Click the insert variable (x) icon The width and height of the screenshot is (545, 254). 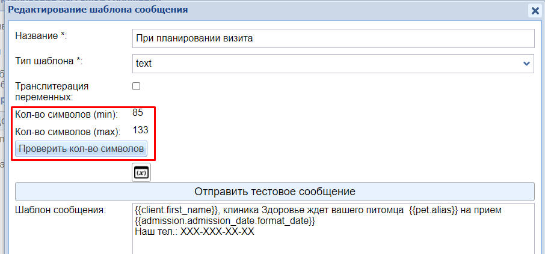(x=141, y=173)
